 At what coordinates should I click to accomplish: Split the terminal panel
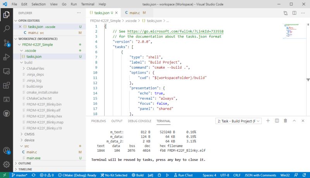[277, 121]
